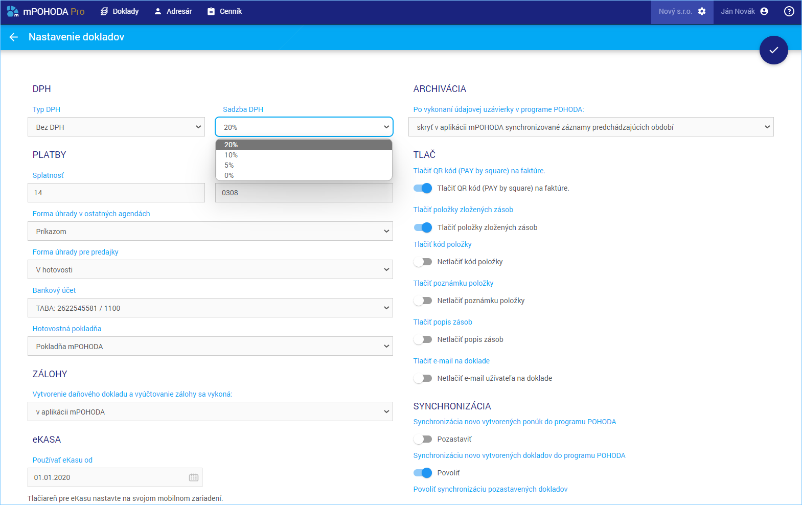Click the Cenník clipboard icon

click(x=211, y=11)
